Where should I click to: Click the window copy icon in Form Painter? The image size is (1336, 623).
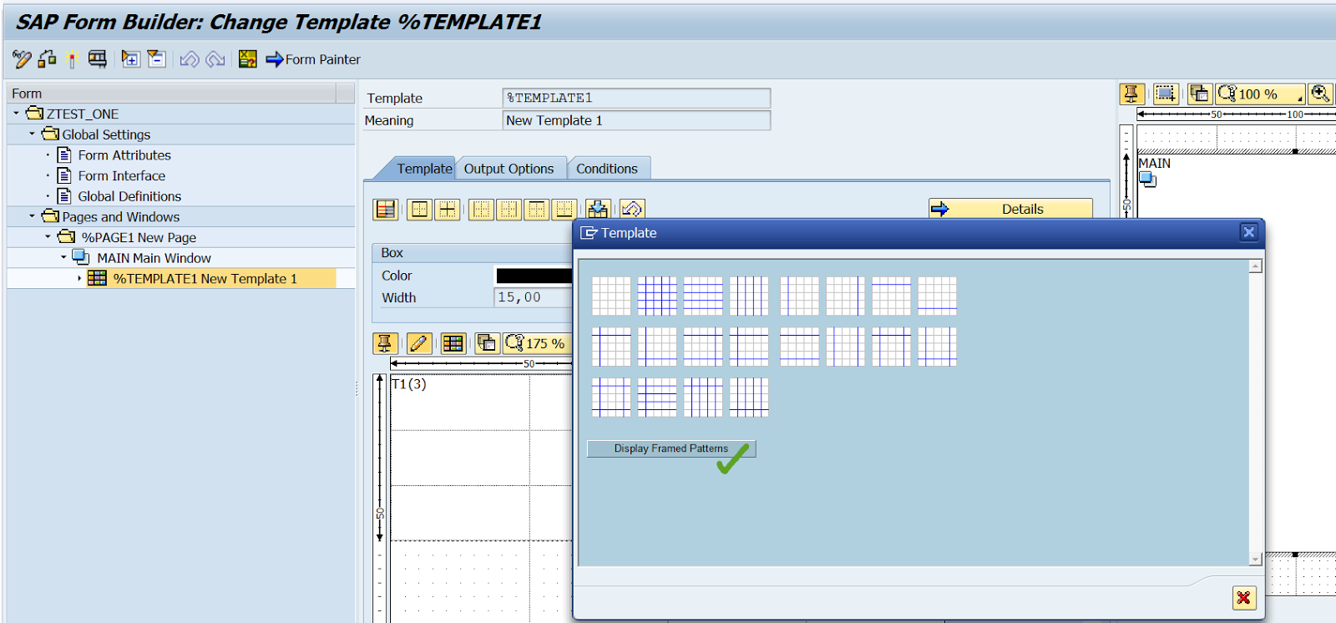pyautogui.click(x=1199, y=94)
